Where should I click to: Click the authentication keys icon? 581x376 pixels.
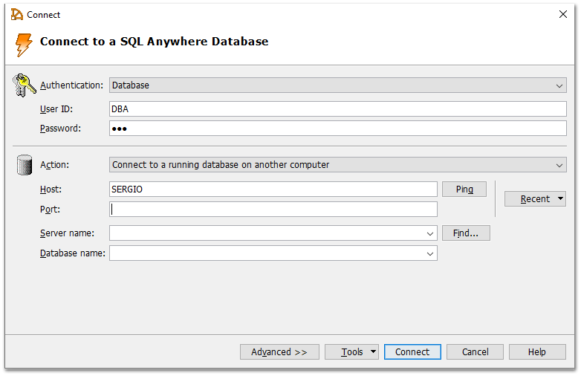pos(24,85)
